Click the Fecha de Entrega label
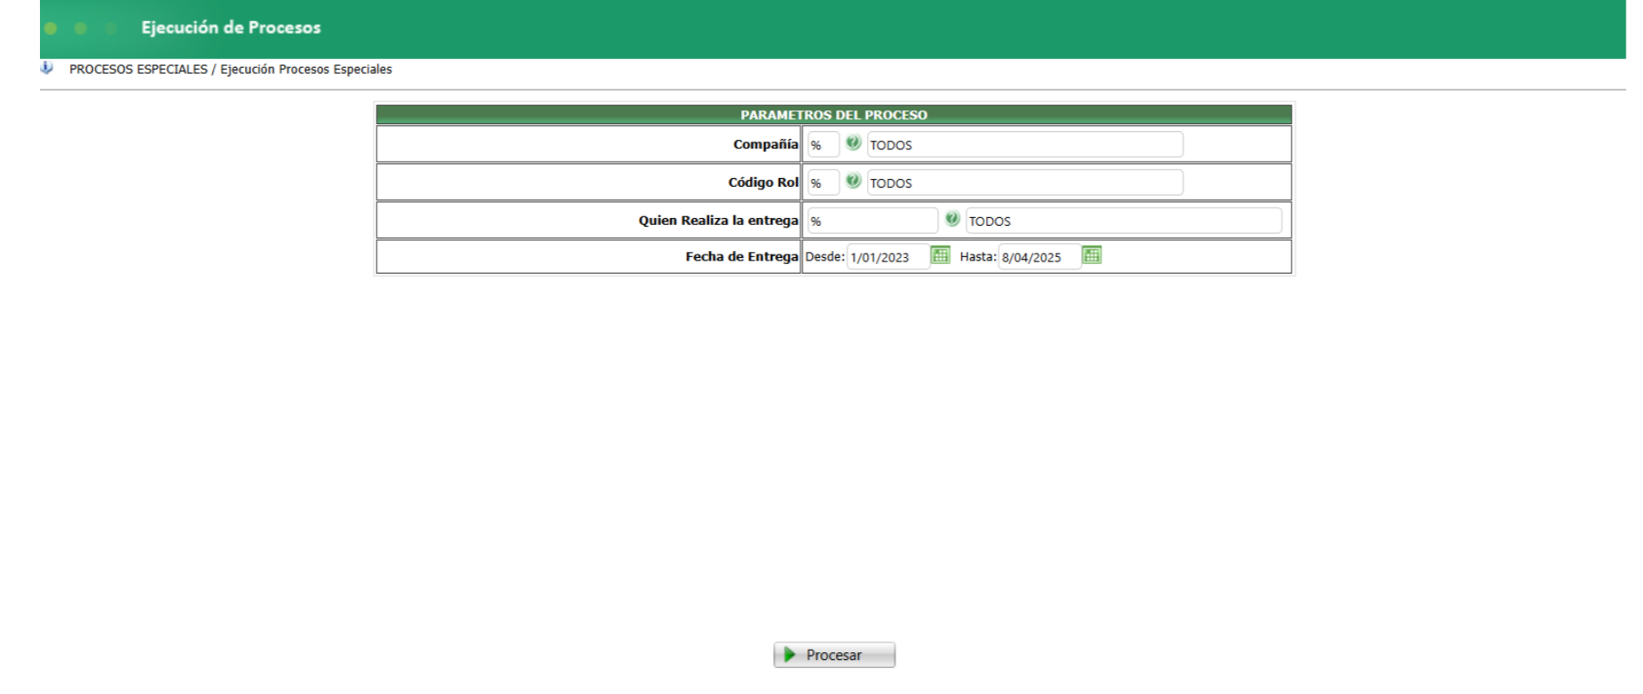Viewport: 1643px width, 694px height. (x=742, y=257)
